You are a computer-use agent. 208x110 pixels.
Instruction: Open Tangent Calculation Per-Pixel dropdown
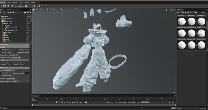coord(16,58)
